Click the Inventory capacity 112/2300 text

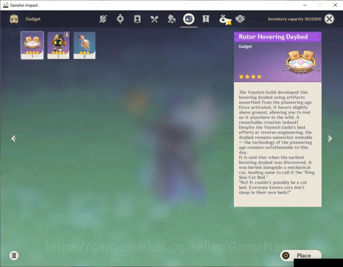coord(294,19)
